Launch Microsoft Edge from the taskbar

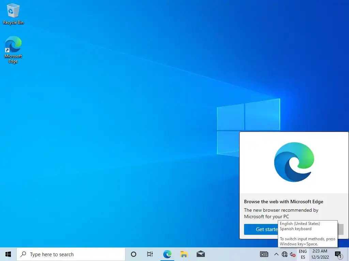click(x=167, y=254)
